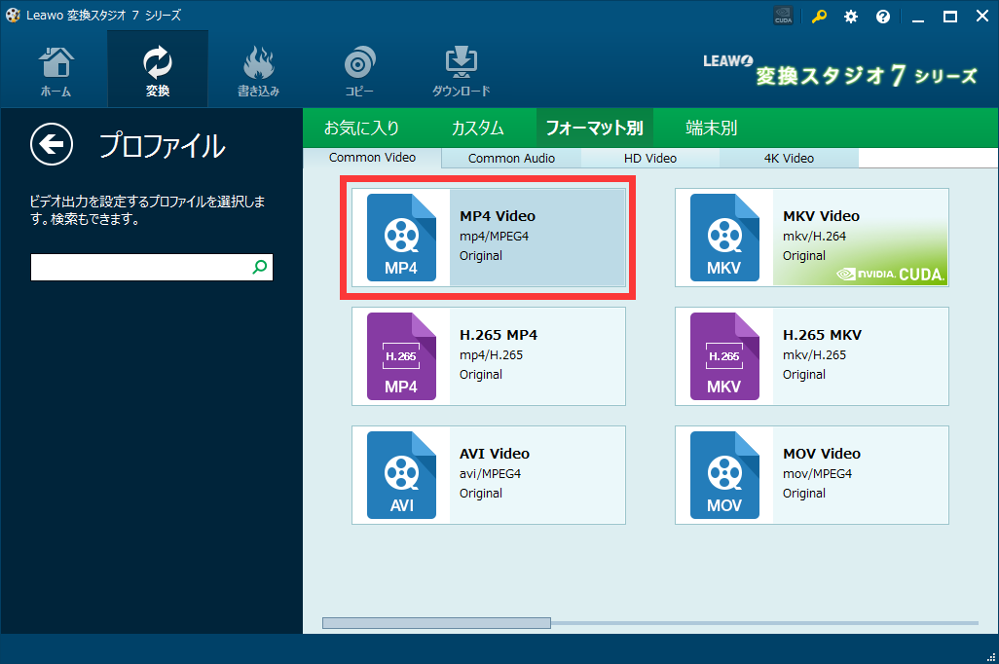Viewport: 999px width, 664px height.
Task: Open the 端末別 device tab
Action: pyautogui.click(x=711, y=129)
